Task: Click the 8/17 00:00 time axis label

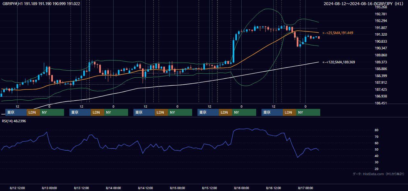Action: click(x=305, y=188)
